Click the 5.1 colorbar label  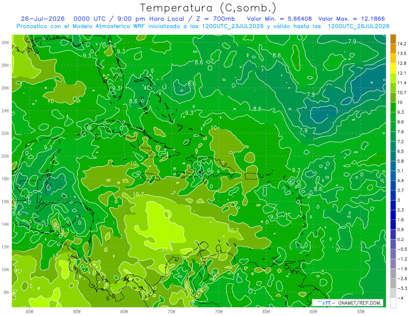[x=401, y=171]
